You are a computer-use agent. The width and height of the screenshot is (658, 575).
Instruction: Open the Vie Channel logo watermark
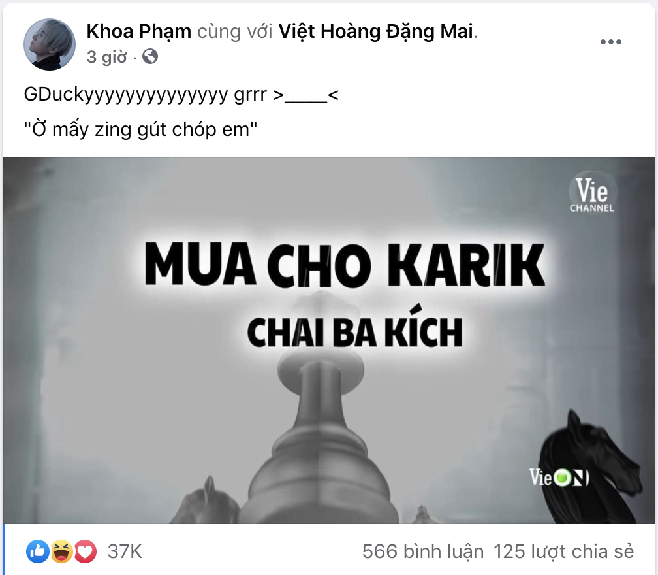591,195
